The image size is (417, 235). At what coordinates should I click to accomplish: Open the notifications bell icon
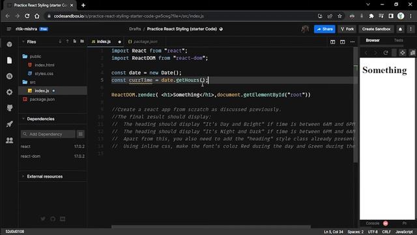click(400, 29)
